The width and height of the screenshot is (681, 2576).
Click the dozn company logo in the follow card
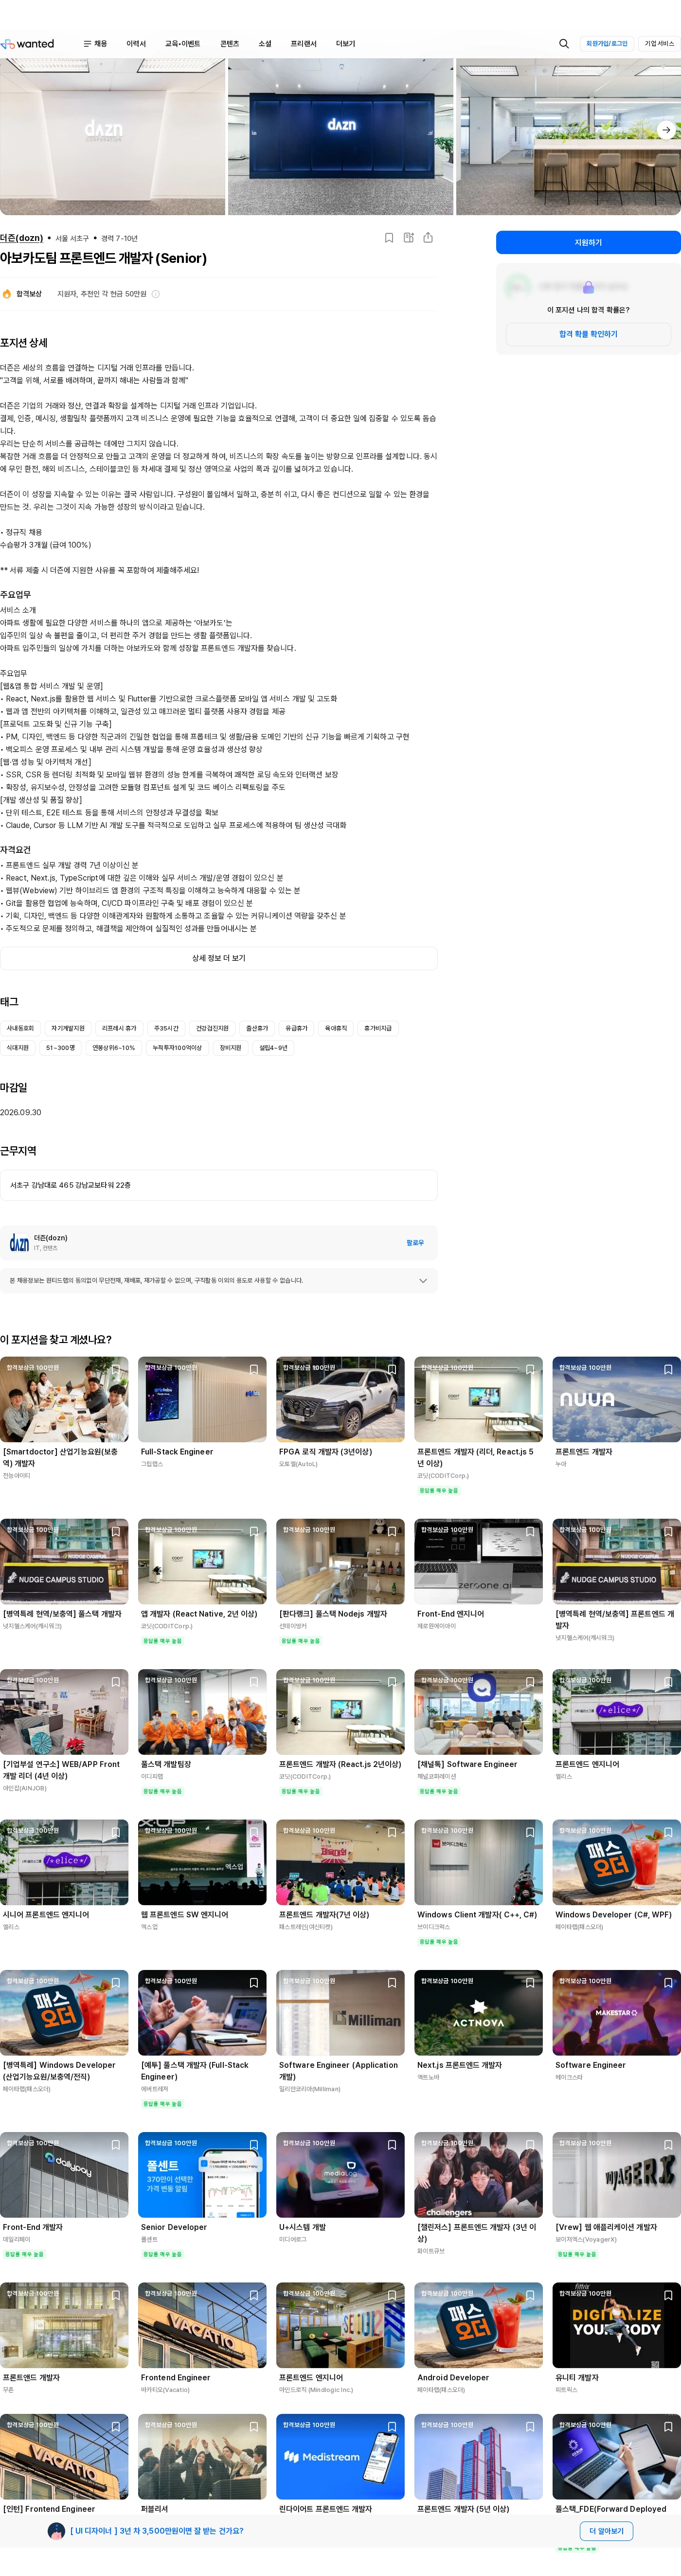tap(19, 1242)
